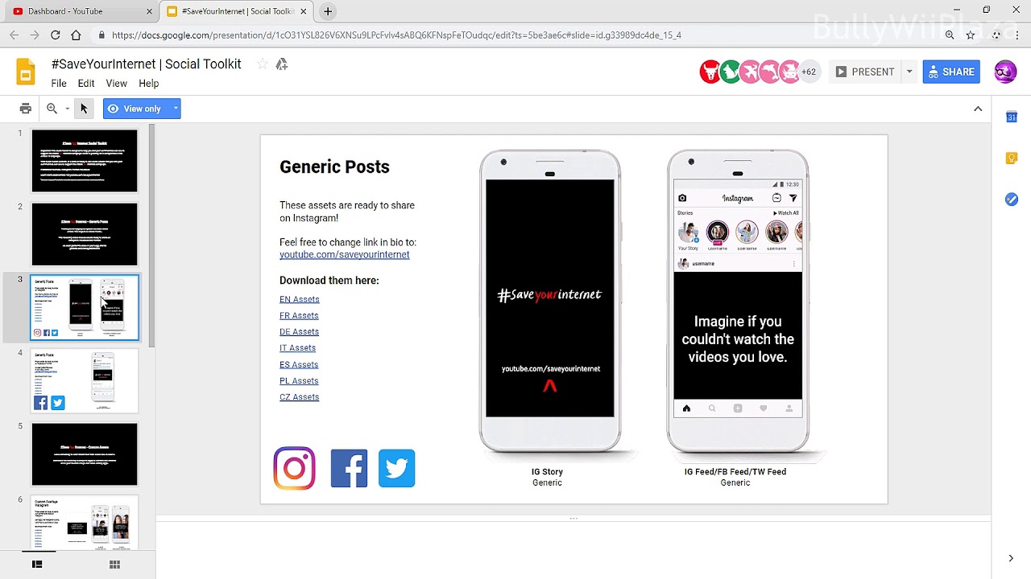
Task: Select slide 6 thumbnail
Action: pos(85,523)
